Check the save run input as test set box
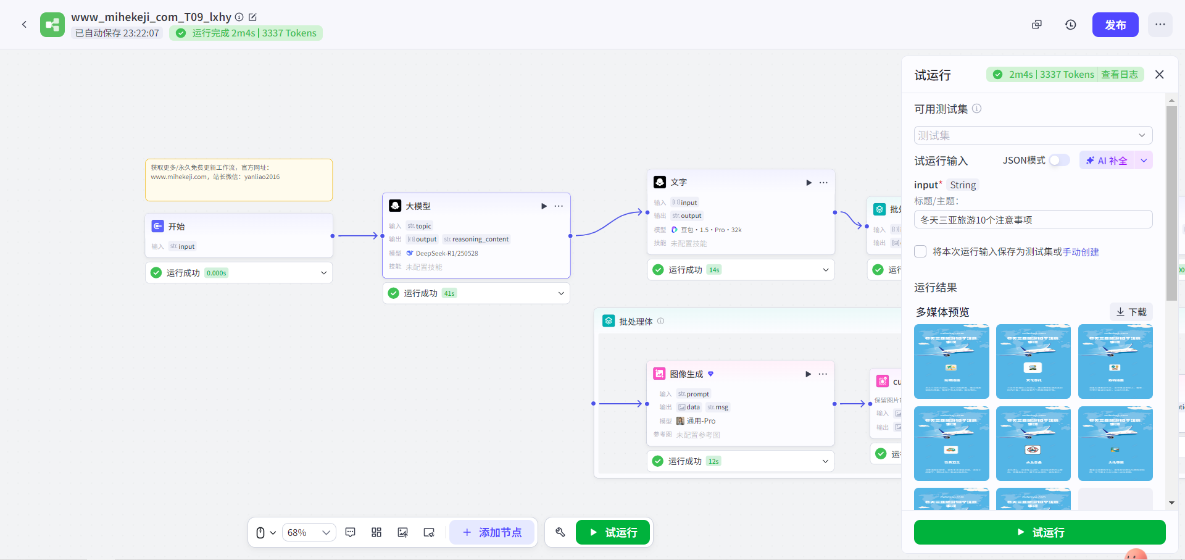 [920, 251]
